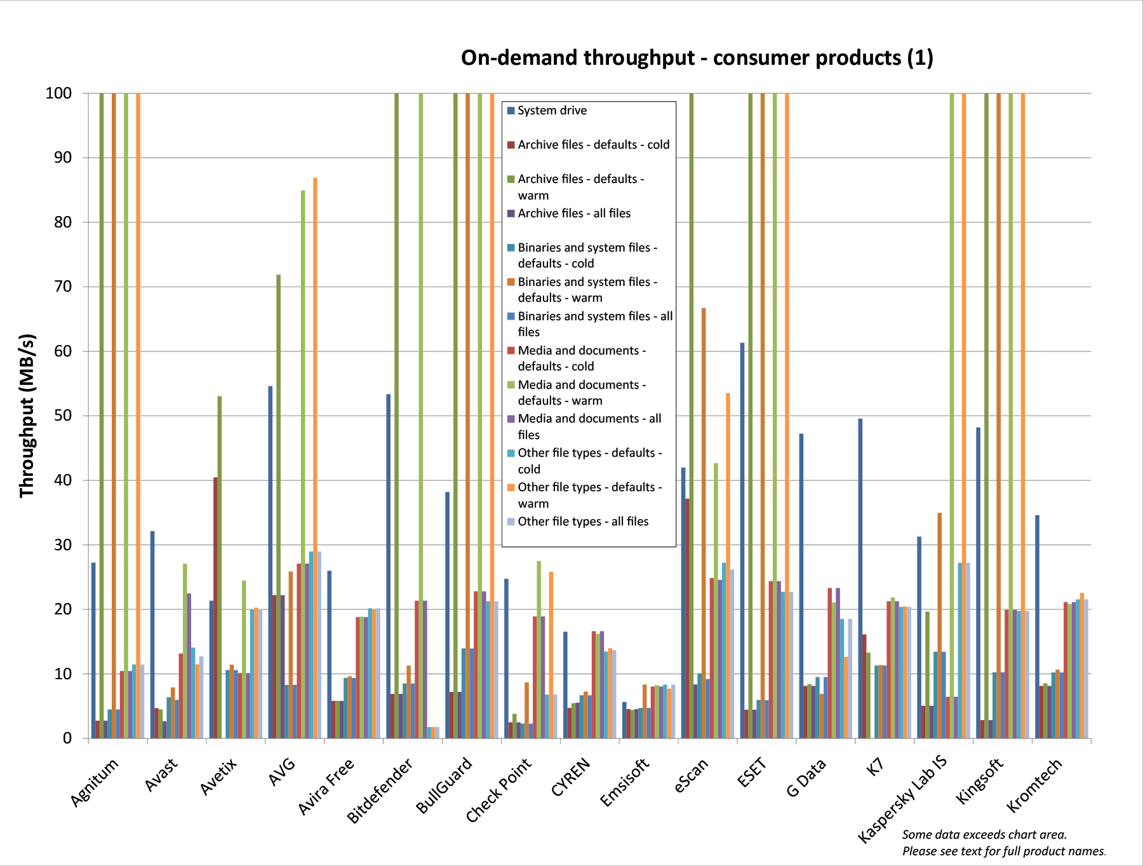This screenshot has width=1143, height=866.
Task: Click the 50 value on the y-axis
Action: point(63,416)
